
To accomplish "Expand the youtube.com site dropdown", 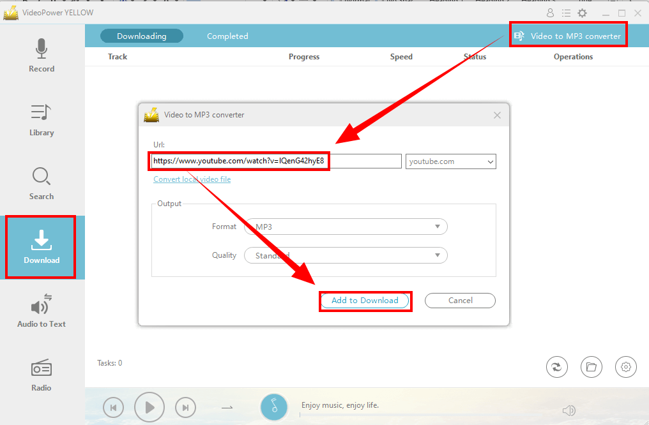I will pos(451,161).
